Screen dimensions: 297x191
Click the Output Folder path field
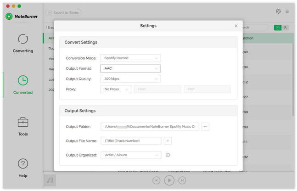(x=150, y=127)
